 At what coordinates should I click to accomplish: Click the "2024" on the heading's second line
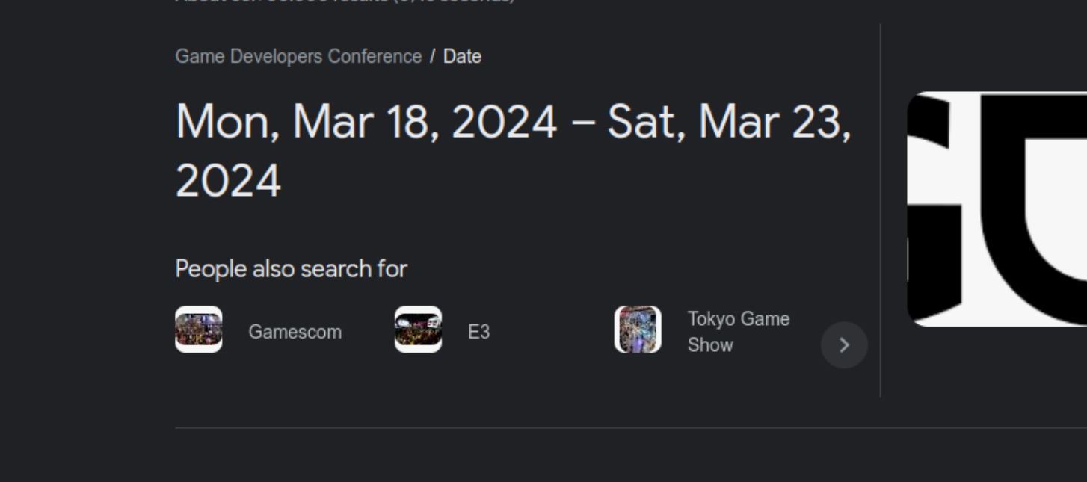pos(228,180)
